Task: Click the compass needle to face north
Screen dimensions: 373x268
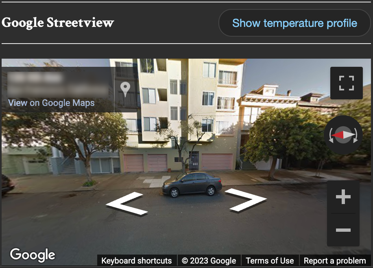Action: click(343, 135)
